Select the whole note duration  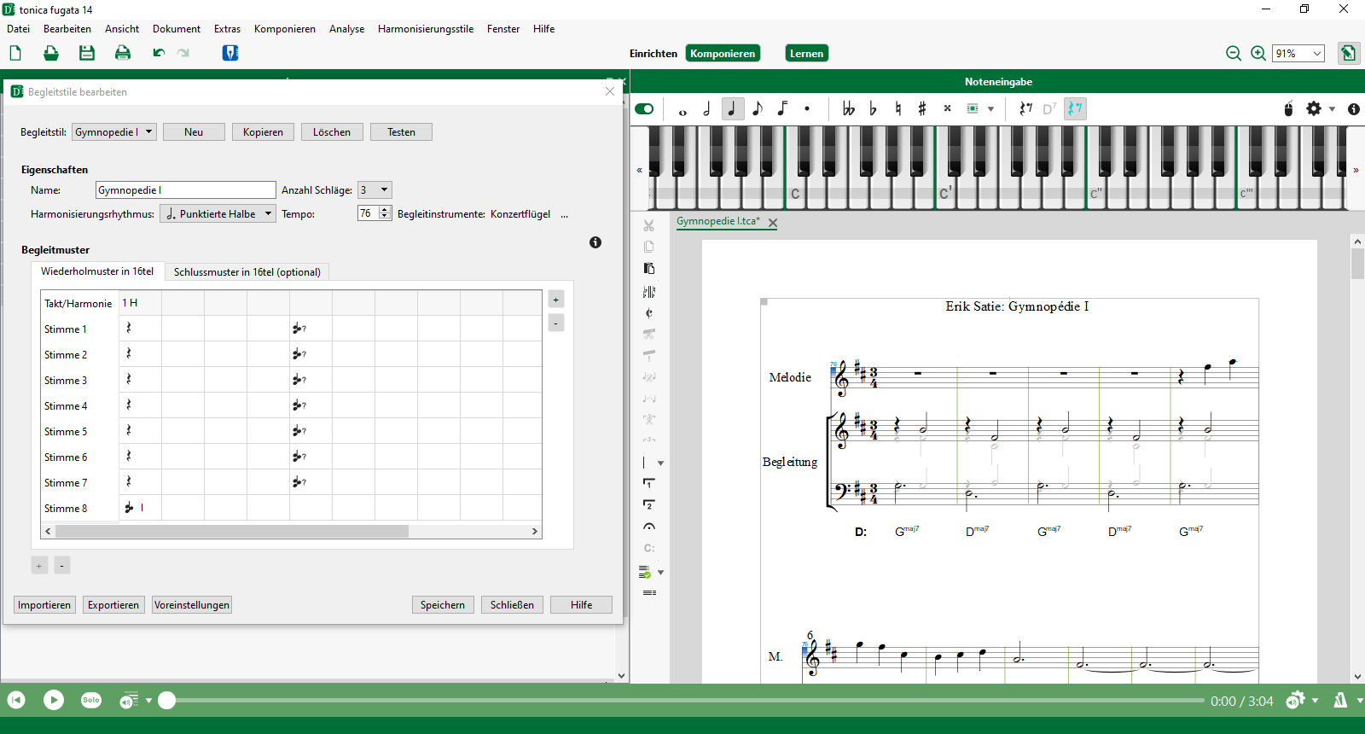point(682,110)
